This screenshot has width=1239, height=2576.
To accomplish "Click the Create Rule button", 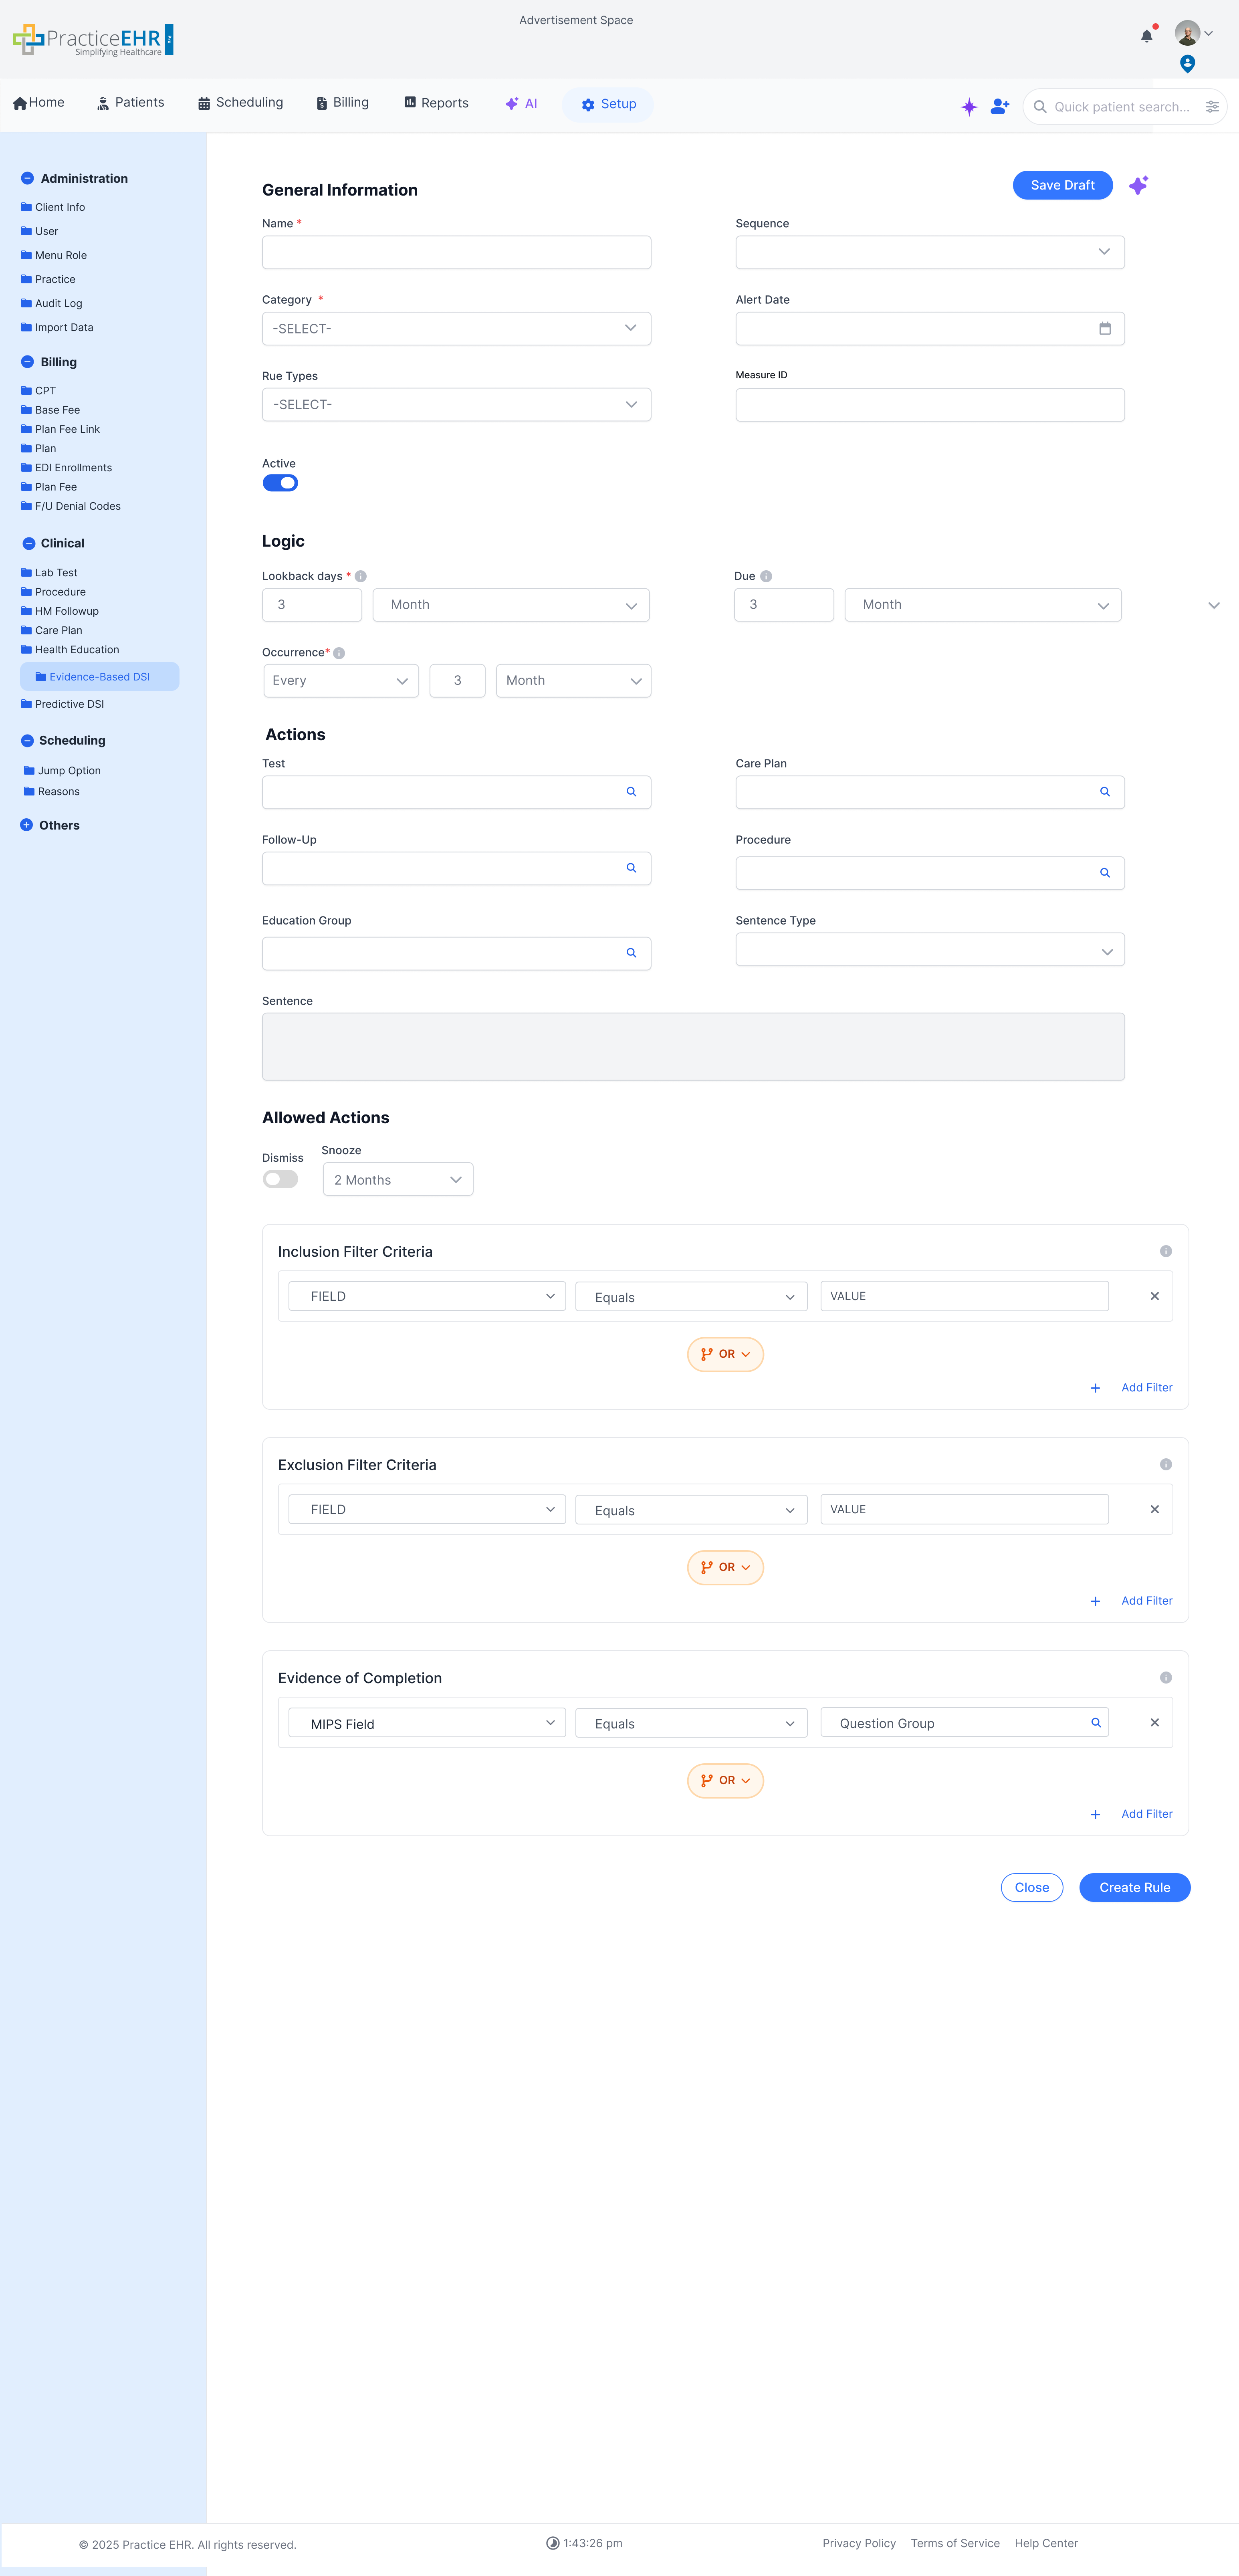I will click(1134, 1887).
